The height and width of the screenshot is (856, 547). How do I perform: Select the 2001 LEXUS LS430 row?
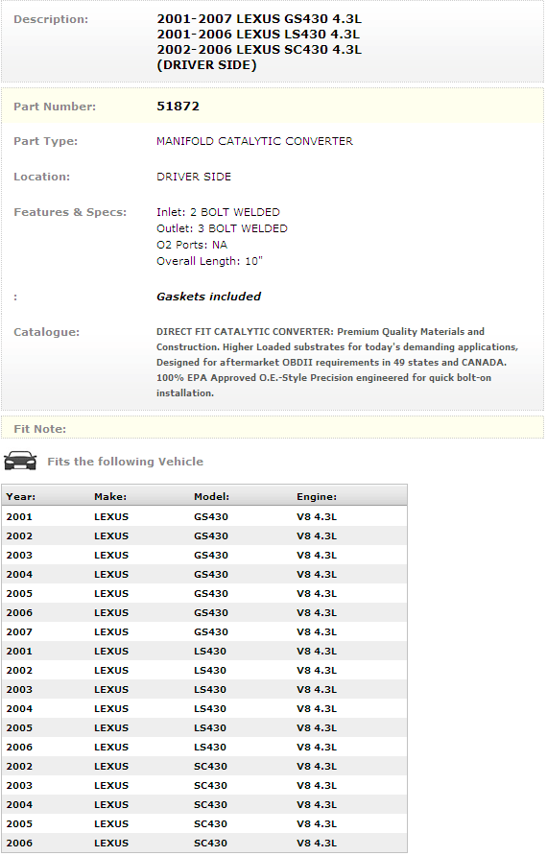(x=204, y=651)
